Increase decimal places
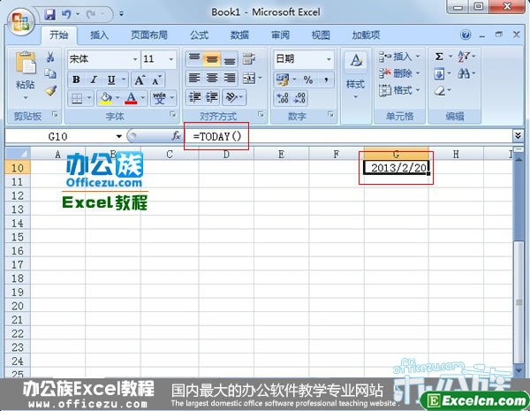Viewport: 530px width, 411px height. [x=283, y=98]
